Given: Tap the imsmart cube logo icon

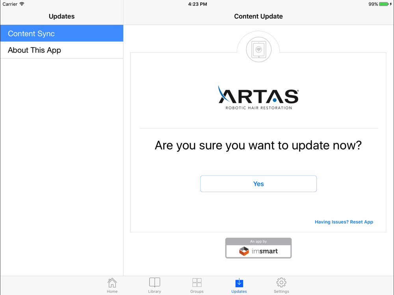Looking at the screenshot, I should [244, 251].
